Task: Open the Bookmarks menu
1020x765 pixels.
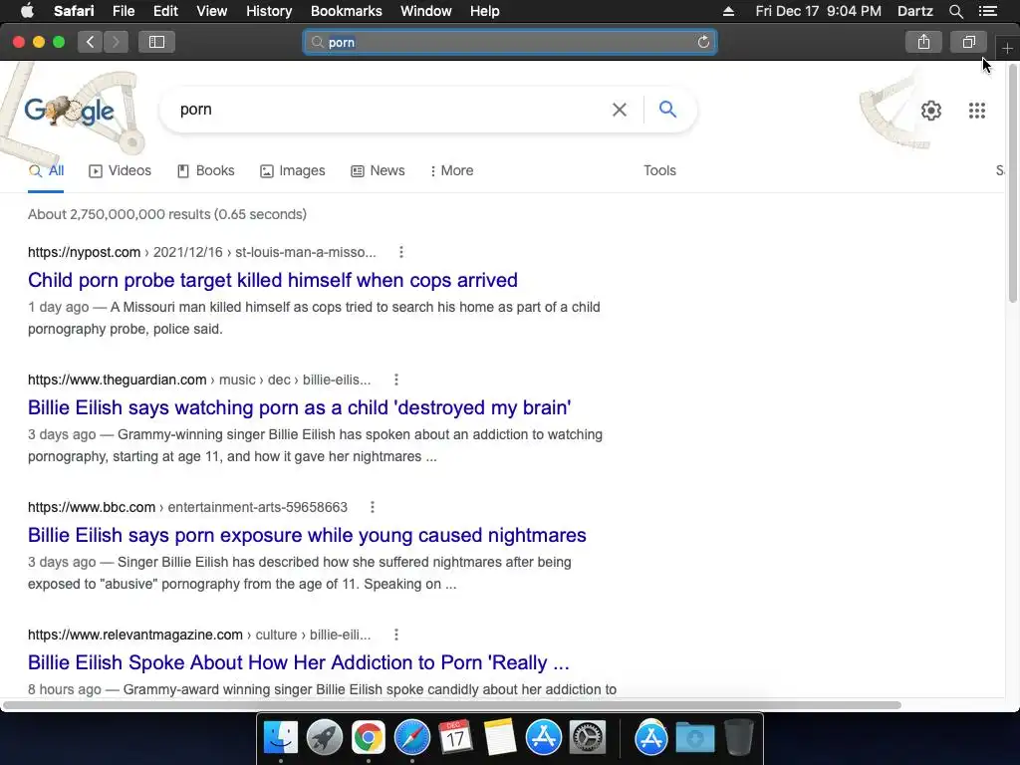Action: [346, 11]
